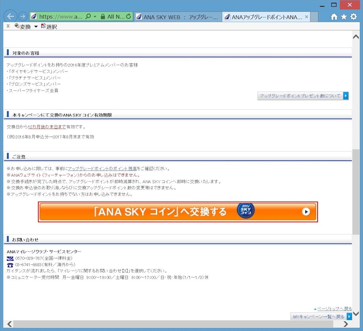This screenshot has width=363, height=331.
Task: Open アップグレードポイントプレゼント数について button
Action: coord(303,96)
